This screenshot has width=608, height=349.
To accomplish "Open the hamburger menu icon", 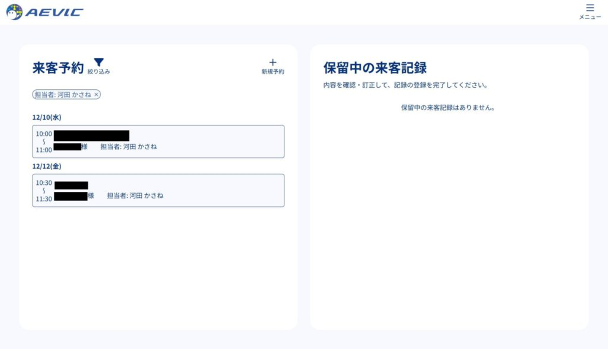I will click(x=590, y=8).
